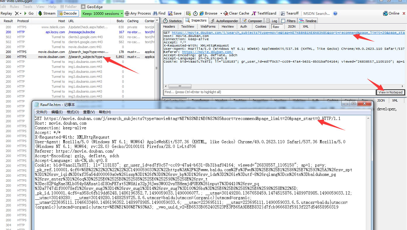407x230 pixels.
Task: Open the GeoEdge menu
Action: pos(92,6)
